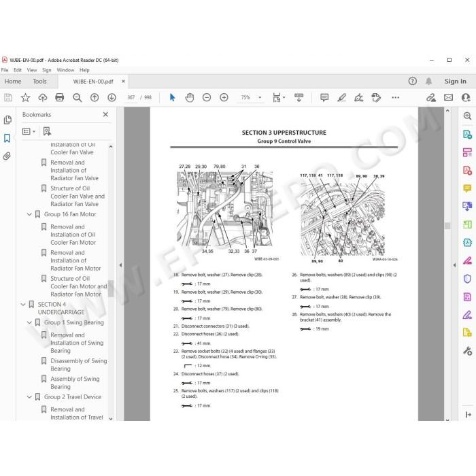Collapse Group 16 Fan Motor bookmark
This screenshot has width=476, height=476.
(29, 214)
